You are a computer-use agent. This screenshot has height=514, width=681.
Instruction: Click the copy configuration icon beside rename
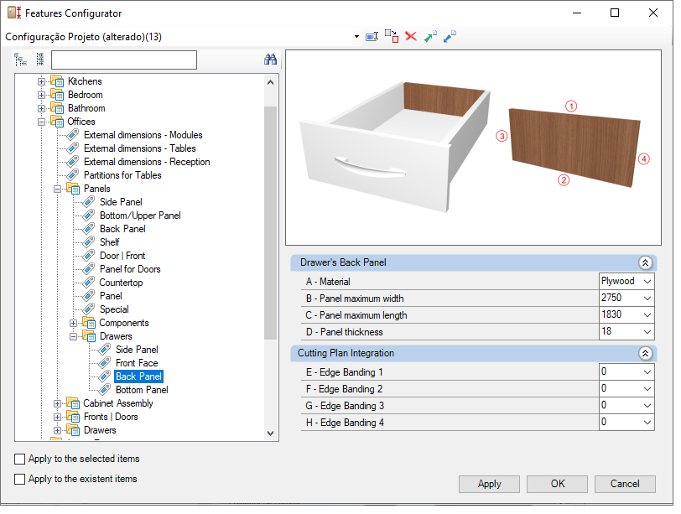392,36
